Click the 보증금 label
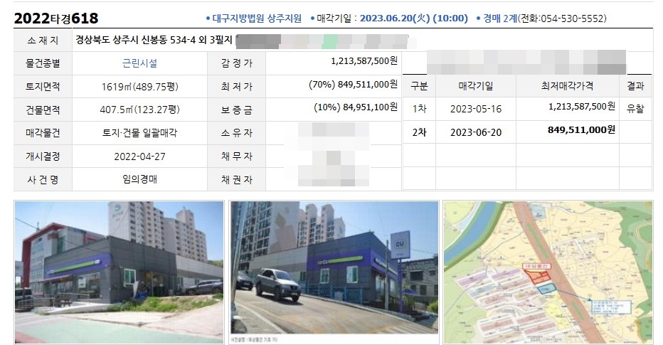The height and width of the screenshot is (345, 663). tap(236, 110)
